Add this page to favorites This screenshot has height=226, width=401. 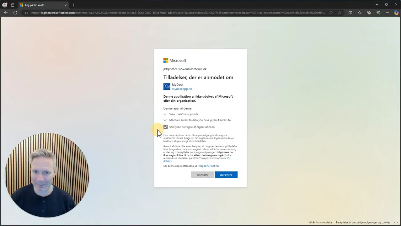(x=339, y=13)
